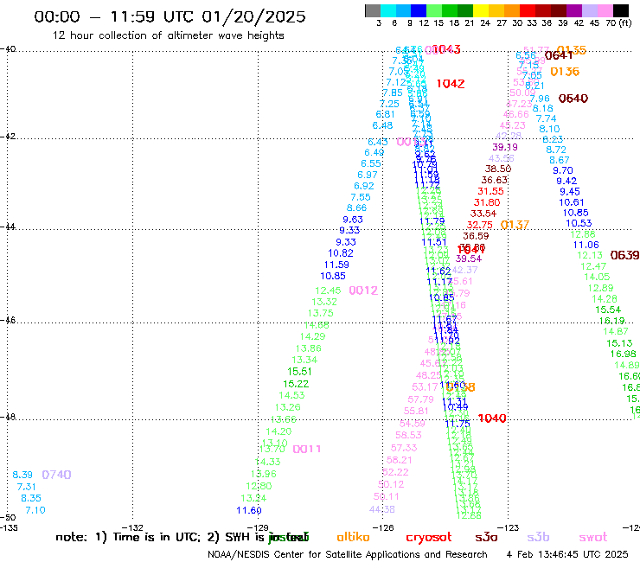Click the pink time label 0011

click(x=307, y=450)
